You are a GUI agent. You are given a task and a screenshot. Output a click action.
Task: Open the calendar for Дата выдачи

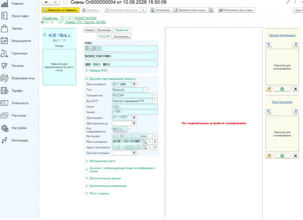point(134,118)
